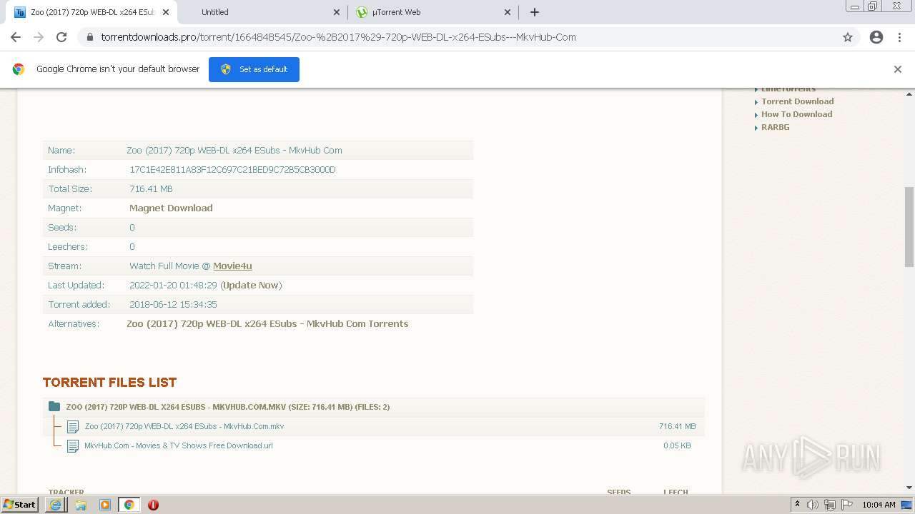Image resolution: width=915 pixels, height=514 pixels.
Task: Click the network icon in system tray
Action: [x=830, y=505]
